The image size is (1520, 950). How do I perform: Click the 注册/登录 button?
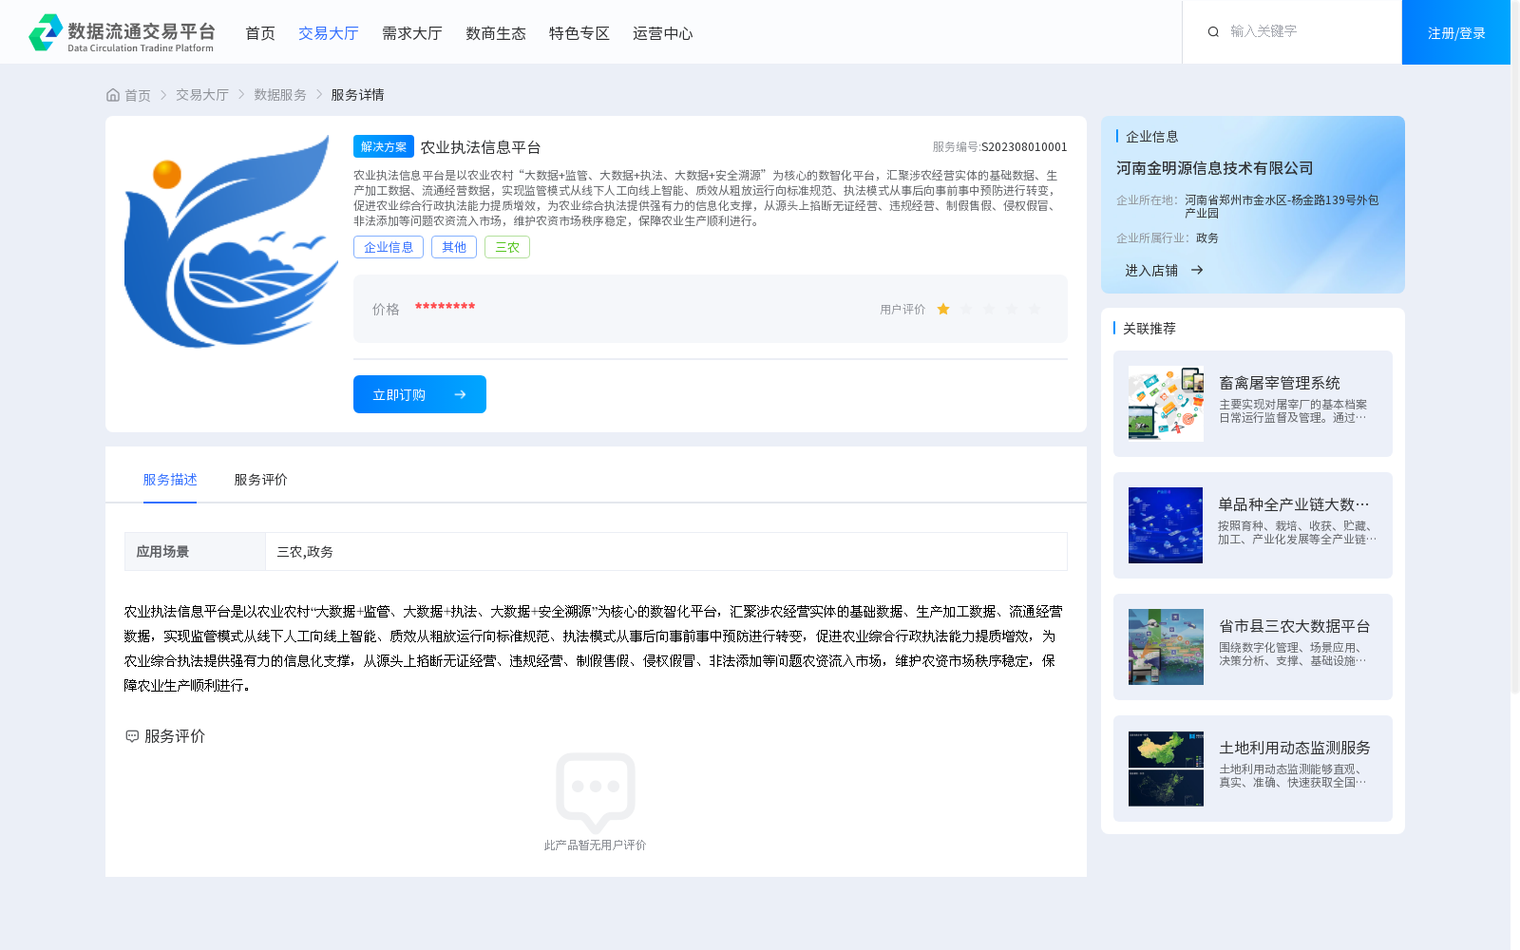click(x=1456, y=32)
